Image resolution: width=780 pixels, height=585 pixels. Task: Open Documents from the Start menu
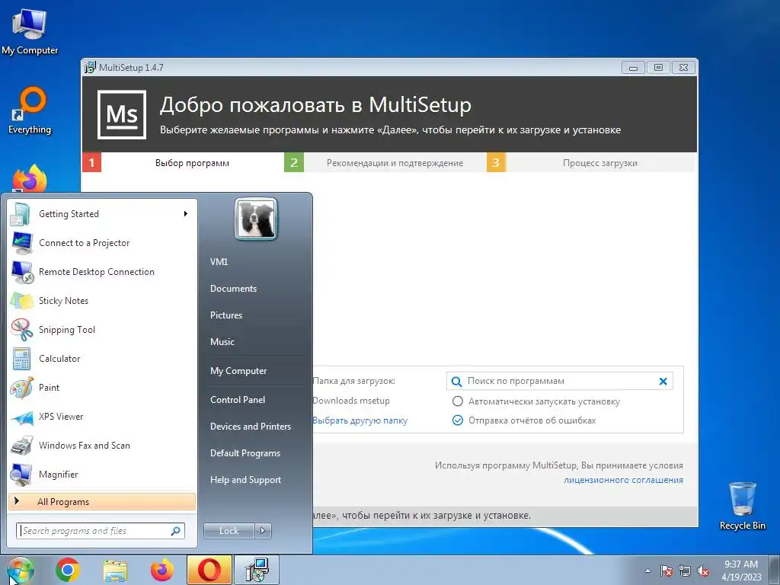(x=233, y=289)
